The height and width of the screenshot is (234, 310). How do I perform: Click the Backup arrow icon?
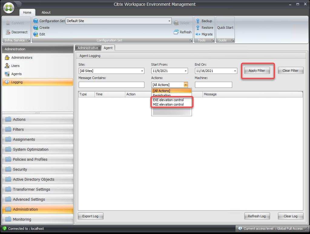point(198,21)
